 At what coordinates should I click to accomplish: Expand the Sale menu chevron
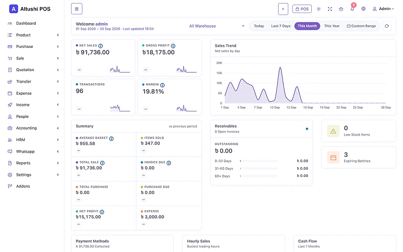(x=58, y=58)
